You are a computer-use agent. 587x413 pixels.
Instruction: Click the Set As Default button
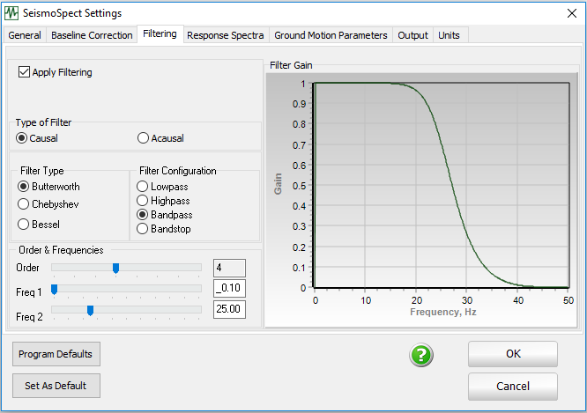point(56,386)
